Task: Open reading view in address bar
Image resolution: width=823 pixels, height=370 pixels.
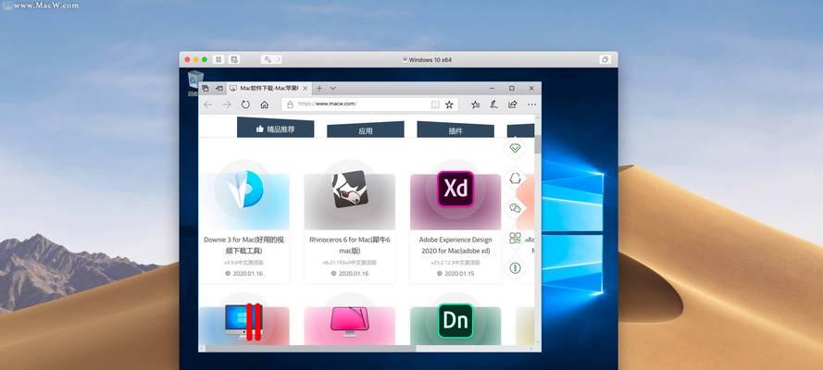Action: point(435,105)
